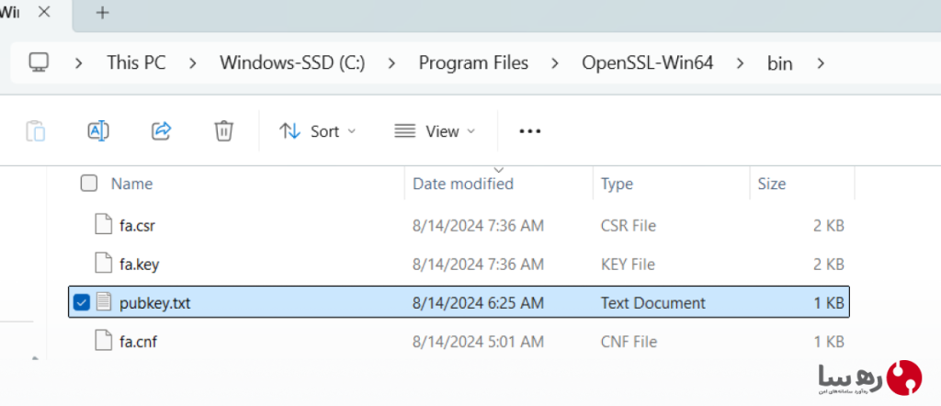The width and height of the screenshot is (941, 406).
Task: Open the See more ellipsis menu
Action: (530, 130)
